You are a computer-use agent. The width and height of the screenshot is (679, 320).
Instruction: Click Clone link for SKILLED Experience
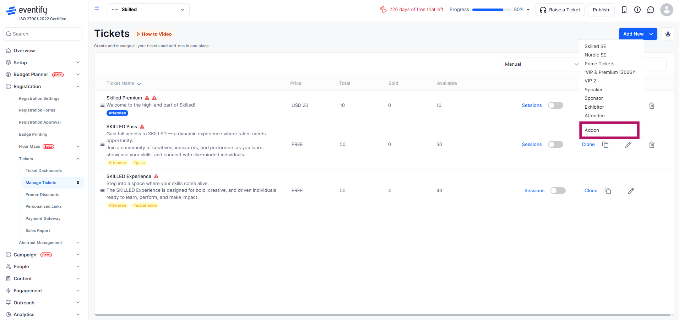tap(591, 191)
